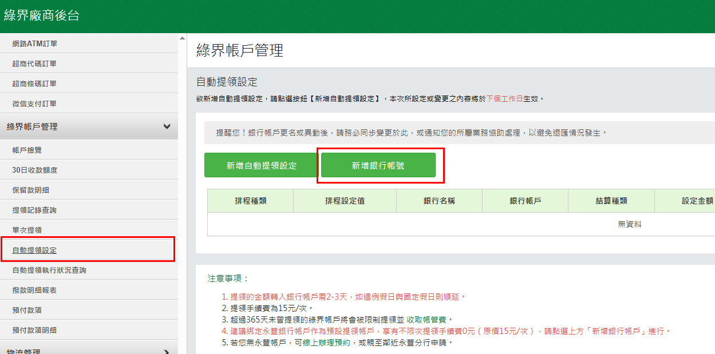Click the 排程種類 column header
The width and height of the screenshot is (715, 354).
(251, 201)
